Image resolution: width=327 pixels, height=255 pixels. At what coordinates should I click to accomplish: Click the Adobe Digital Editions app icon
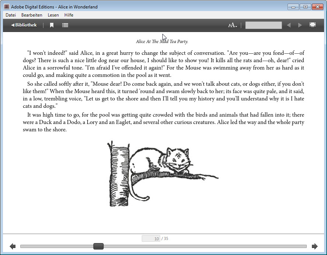(x=7, y=7)
